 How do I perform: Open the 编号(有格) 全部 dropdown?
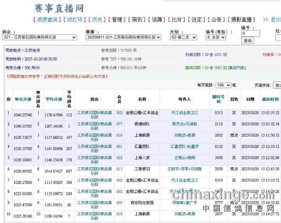tap(216, 38)
